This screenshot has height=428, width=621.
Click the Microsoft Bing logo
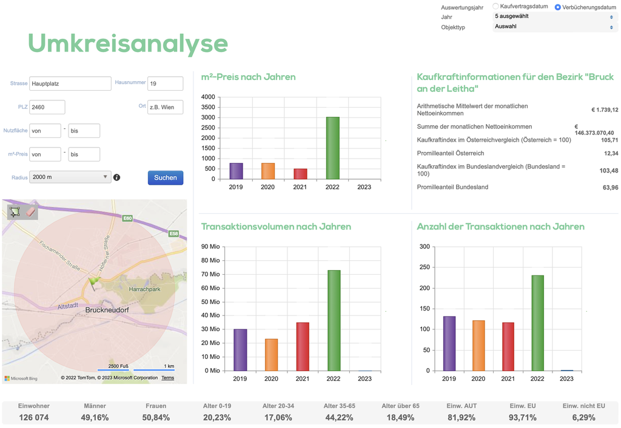point(21,378)
